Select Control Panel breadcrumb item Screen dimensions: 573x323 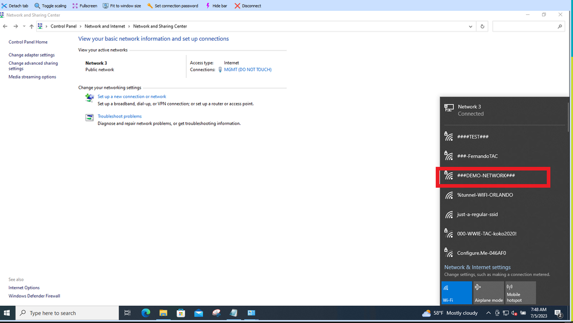click(x=63, y=26)
